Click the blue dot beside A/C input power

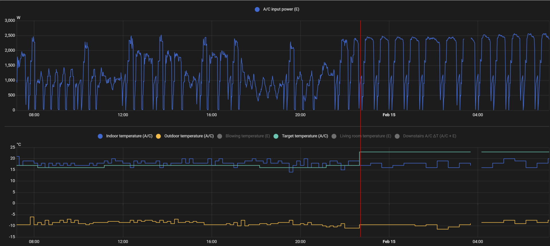257,9
